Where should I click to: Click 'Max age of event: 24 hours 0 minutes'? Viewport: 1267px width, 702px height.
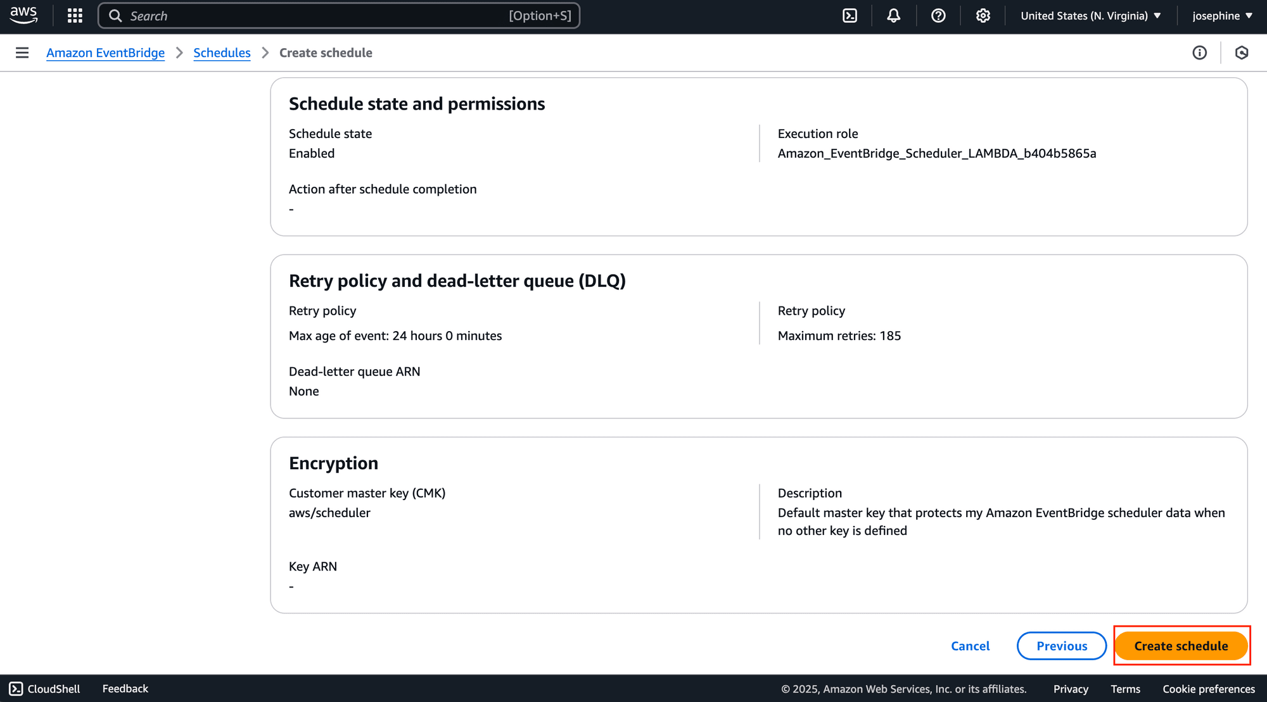tap(395, 335)
